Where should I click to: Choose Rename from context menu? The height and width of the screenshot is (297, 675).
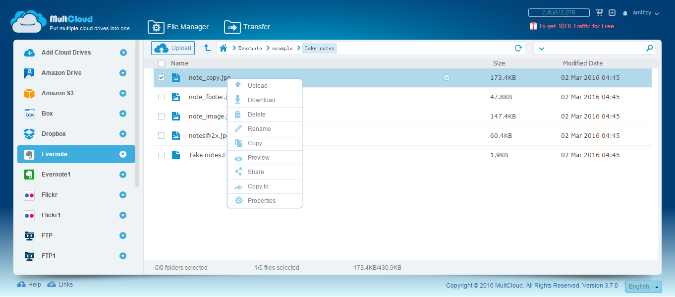(x=265, y=129)
